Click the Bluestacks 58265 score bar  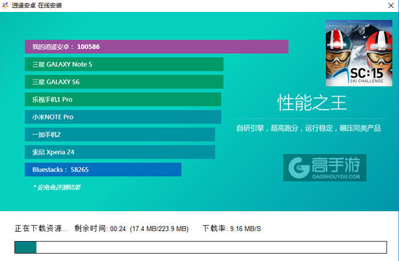click(x=103, y=169)
